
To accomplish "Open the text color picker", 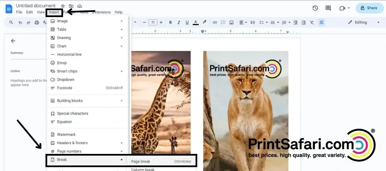I will [x=196, y=22].
